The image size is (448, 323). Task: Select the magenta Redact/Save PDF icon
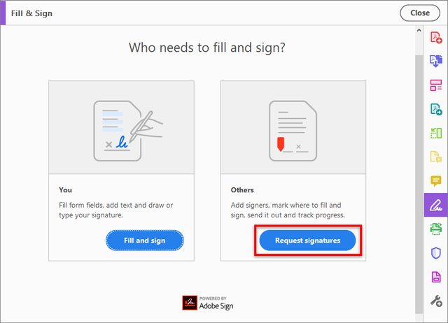point(436,277)
